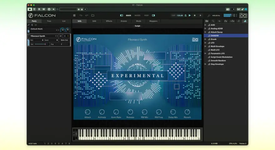275x150 pixels.
Task: Select DAHDSR in modulator list
Action: coord(226,36)
